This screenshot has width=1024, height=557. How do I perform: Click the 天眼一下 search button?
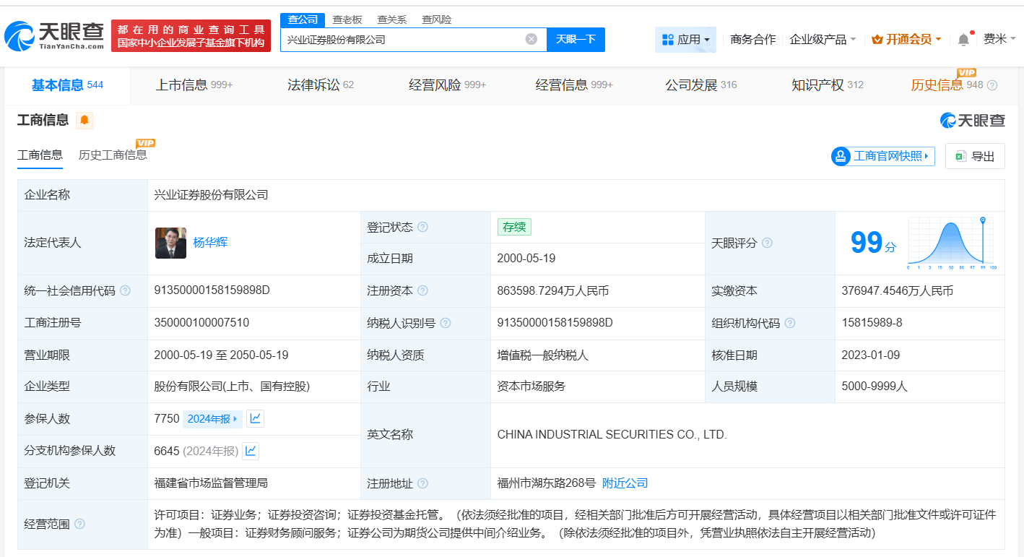tap(576, 39)
